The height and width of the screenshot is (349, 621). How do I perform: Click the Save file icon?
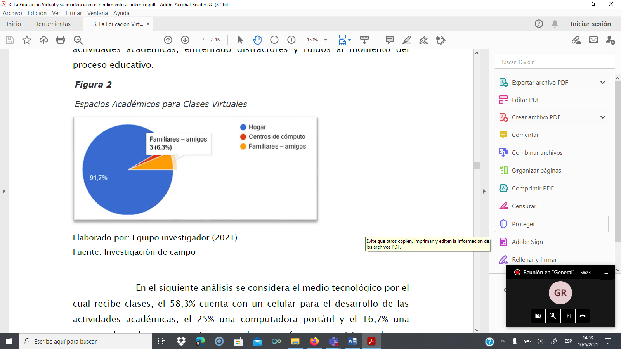tap(10, 40)
